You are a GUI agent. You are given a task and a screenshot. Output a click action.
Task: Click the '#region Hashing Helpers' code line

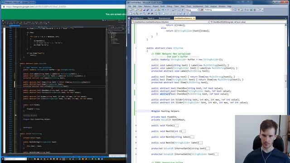click(x=165, y=111)
